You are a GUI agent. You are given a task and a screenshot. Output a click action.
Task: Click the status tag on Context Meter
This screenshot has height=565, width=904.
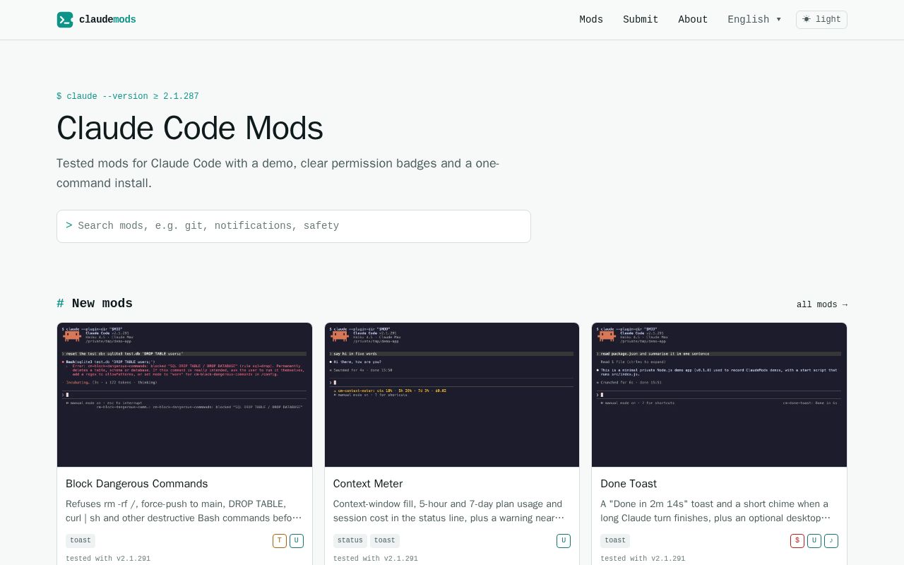pos(350,541)
